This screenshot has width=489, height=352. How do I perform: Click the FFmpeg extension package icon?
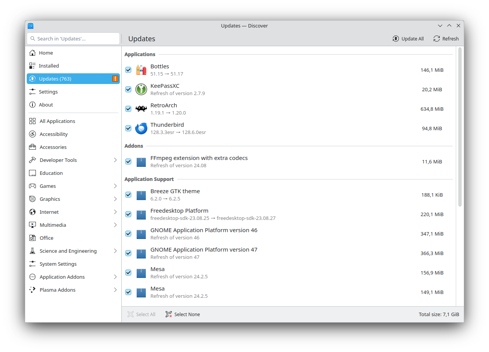click(141, 161)
